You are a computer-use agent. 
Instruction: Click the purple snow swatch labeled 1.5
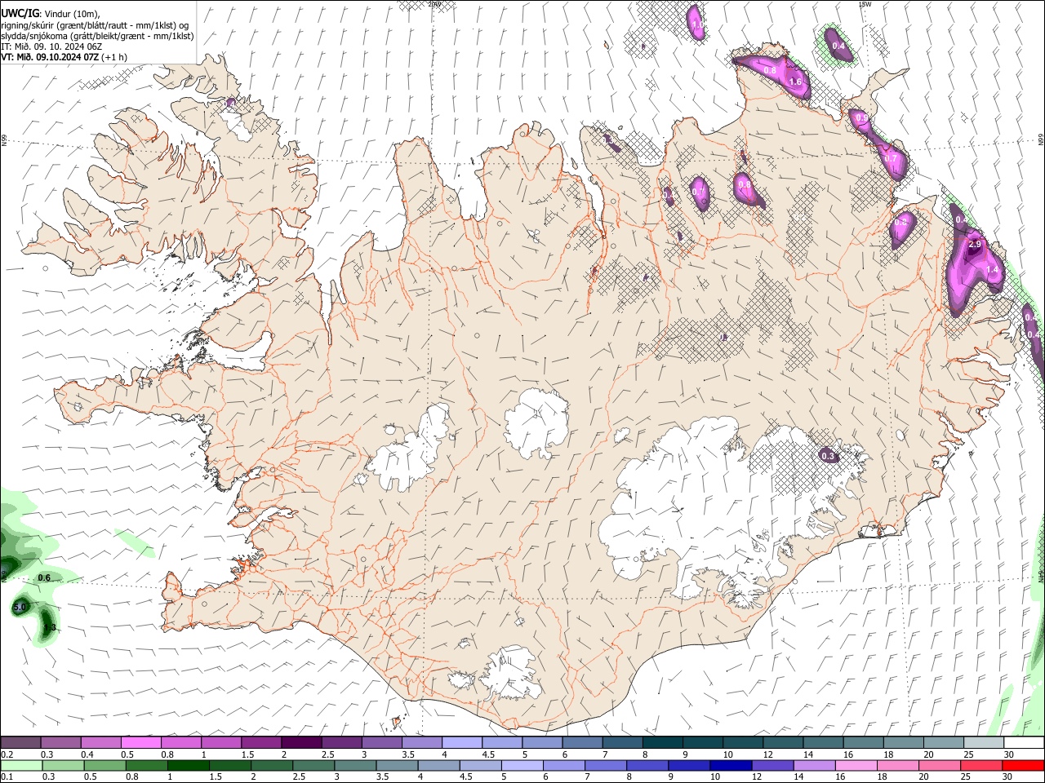pyautogui.click(x=261, y=742)
